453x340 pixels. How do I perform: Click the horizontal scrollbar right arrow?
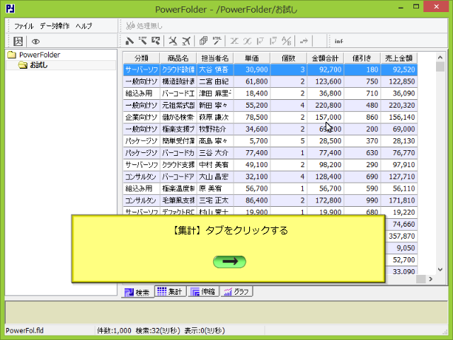pos(431,279)
